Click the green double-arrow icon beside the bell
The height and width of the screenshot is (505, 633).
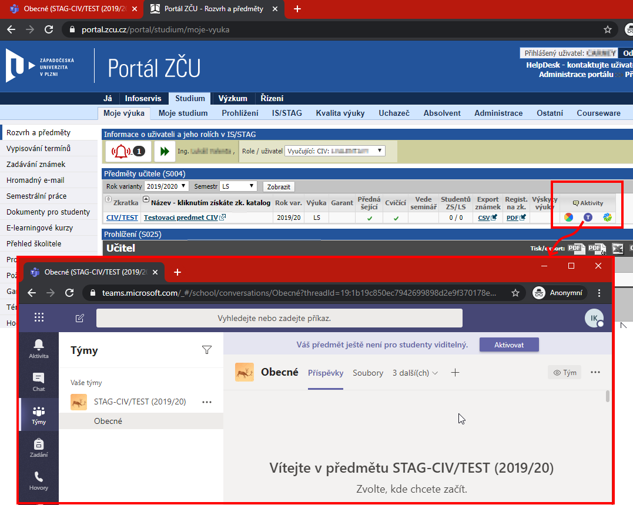165,151
